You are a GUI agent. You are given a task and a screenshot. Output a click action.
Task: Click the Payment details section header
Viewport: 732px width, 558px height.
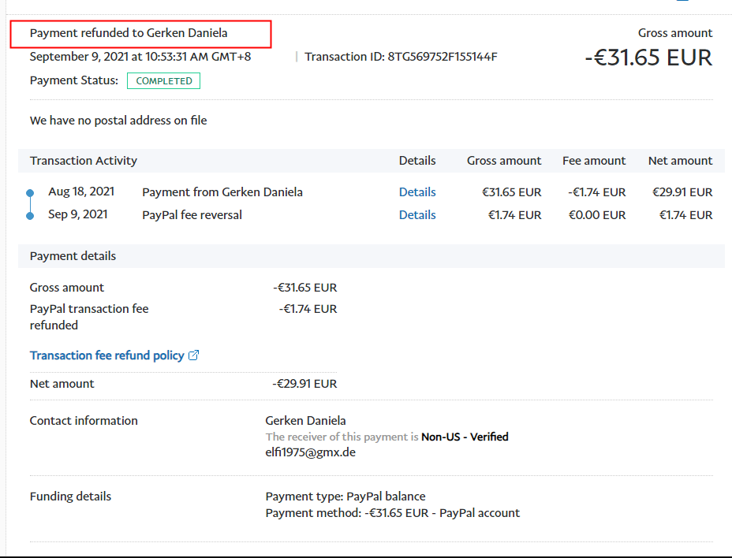(x=73, y=256)
